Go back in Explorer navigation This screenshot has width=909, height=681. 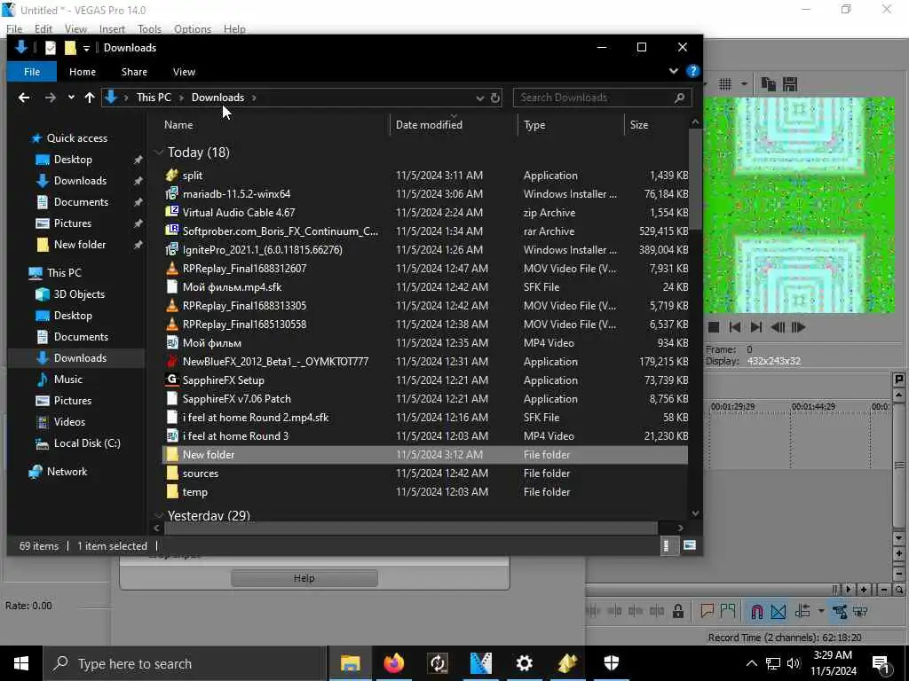pos(24,98)
